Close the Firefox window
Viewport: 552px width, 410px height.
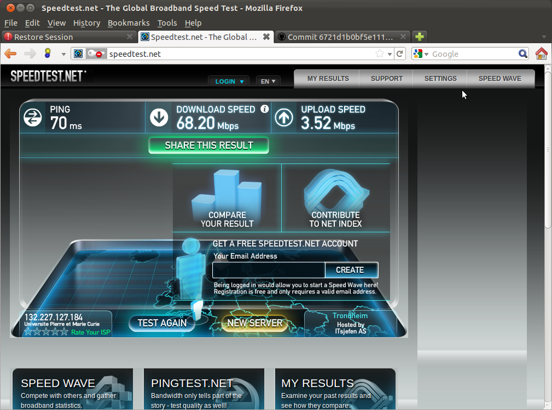click(10, 8)
